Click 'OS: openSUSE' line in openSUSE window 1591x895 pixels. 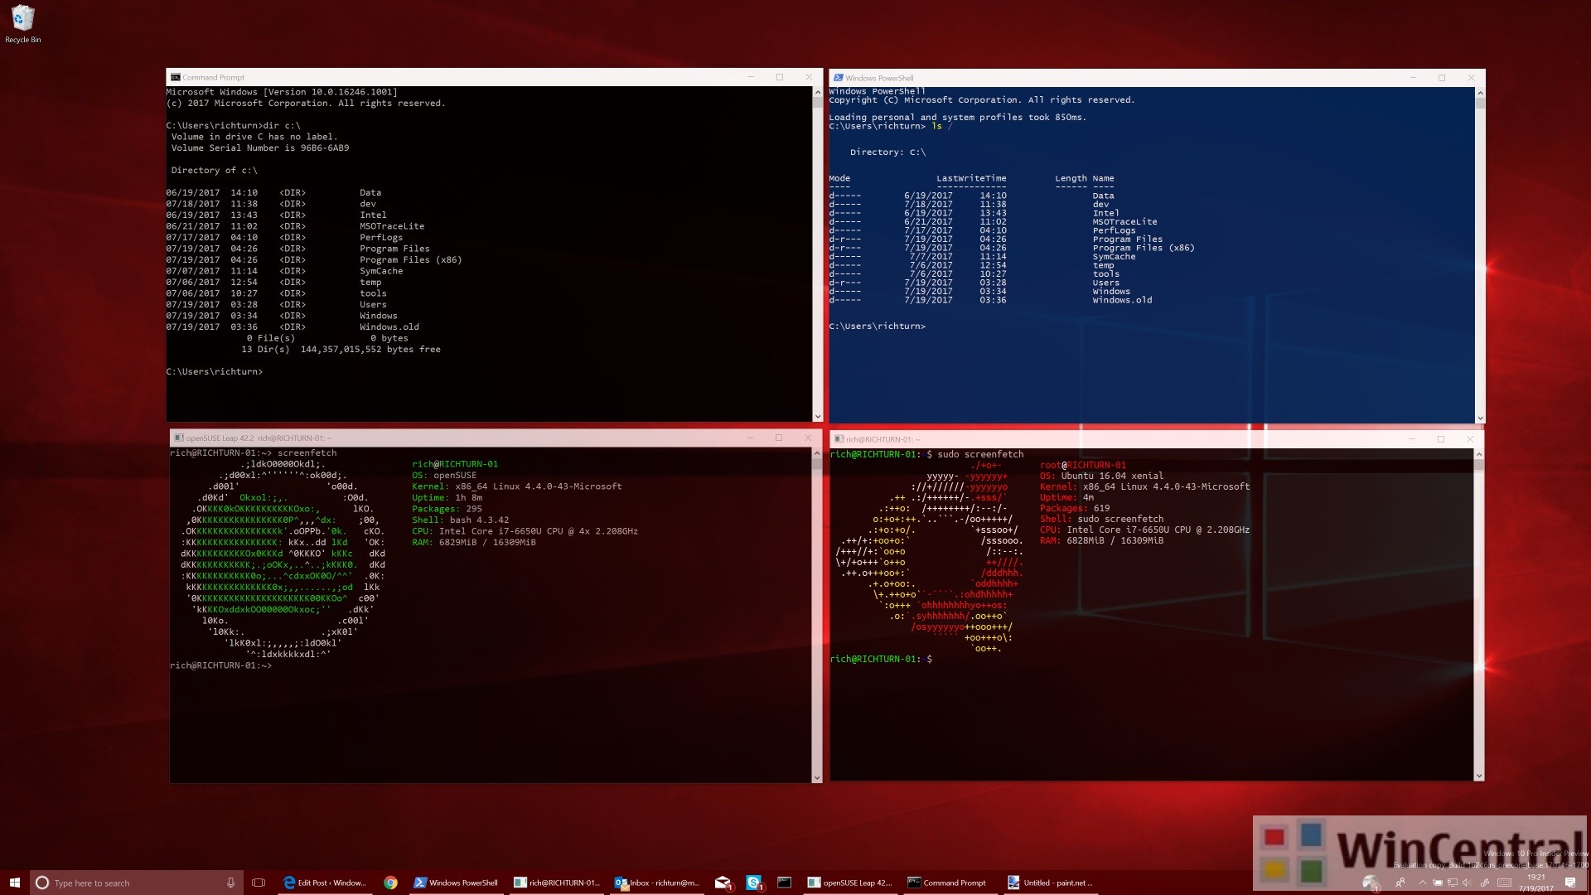(x=444, y=476)
